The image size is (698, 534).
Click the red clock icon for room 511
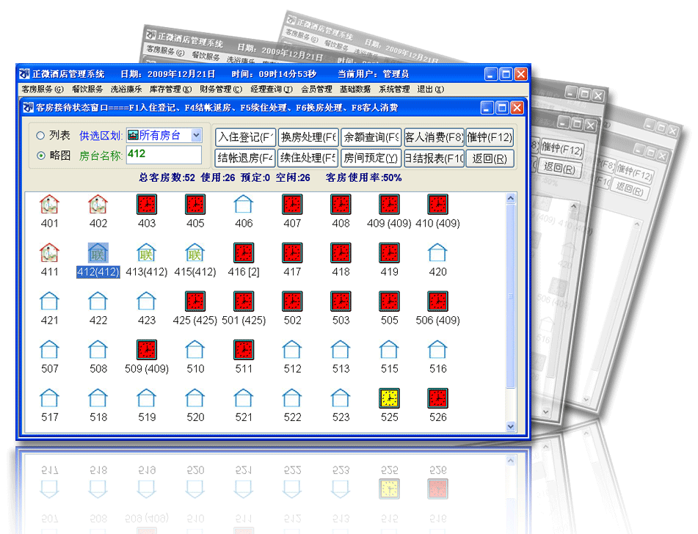(244, 350)
